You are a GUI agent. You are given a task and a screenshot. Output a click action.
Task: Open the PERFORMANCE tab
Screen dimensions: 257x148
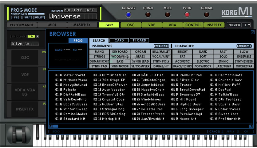(x=22, y=25)
